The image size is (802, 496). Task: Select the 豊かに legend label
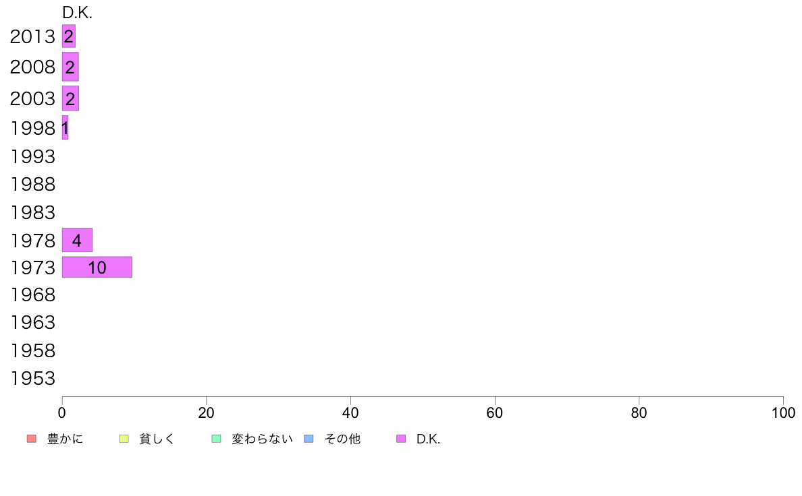point(65,439)
